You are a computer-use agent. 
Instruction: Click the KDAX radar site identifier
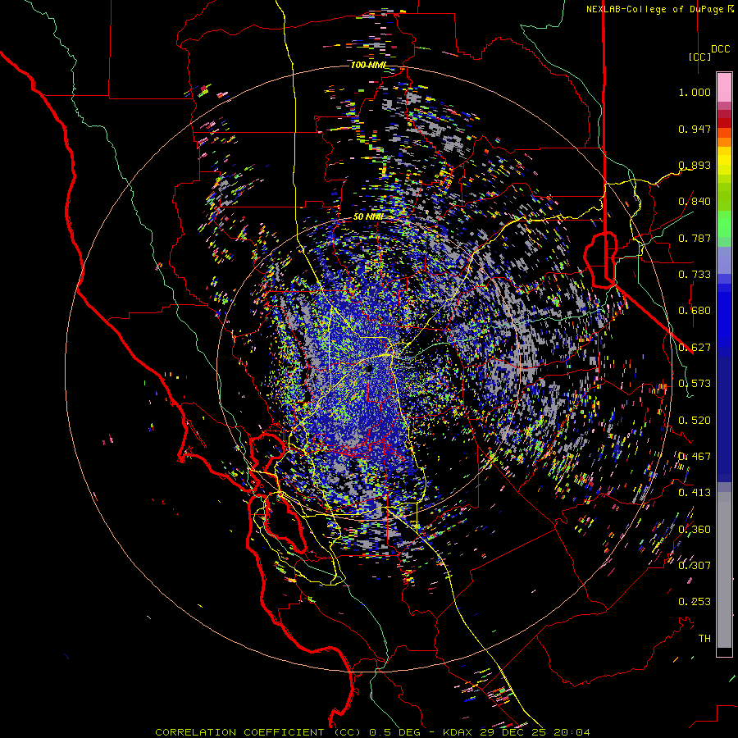click(458, 732)
